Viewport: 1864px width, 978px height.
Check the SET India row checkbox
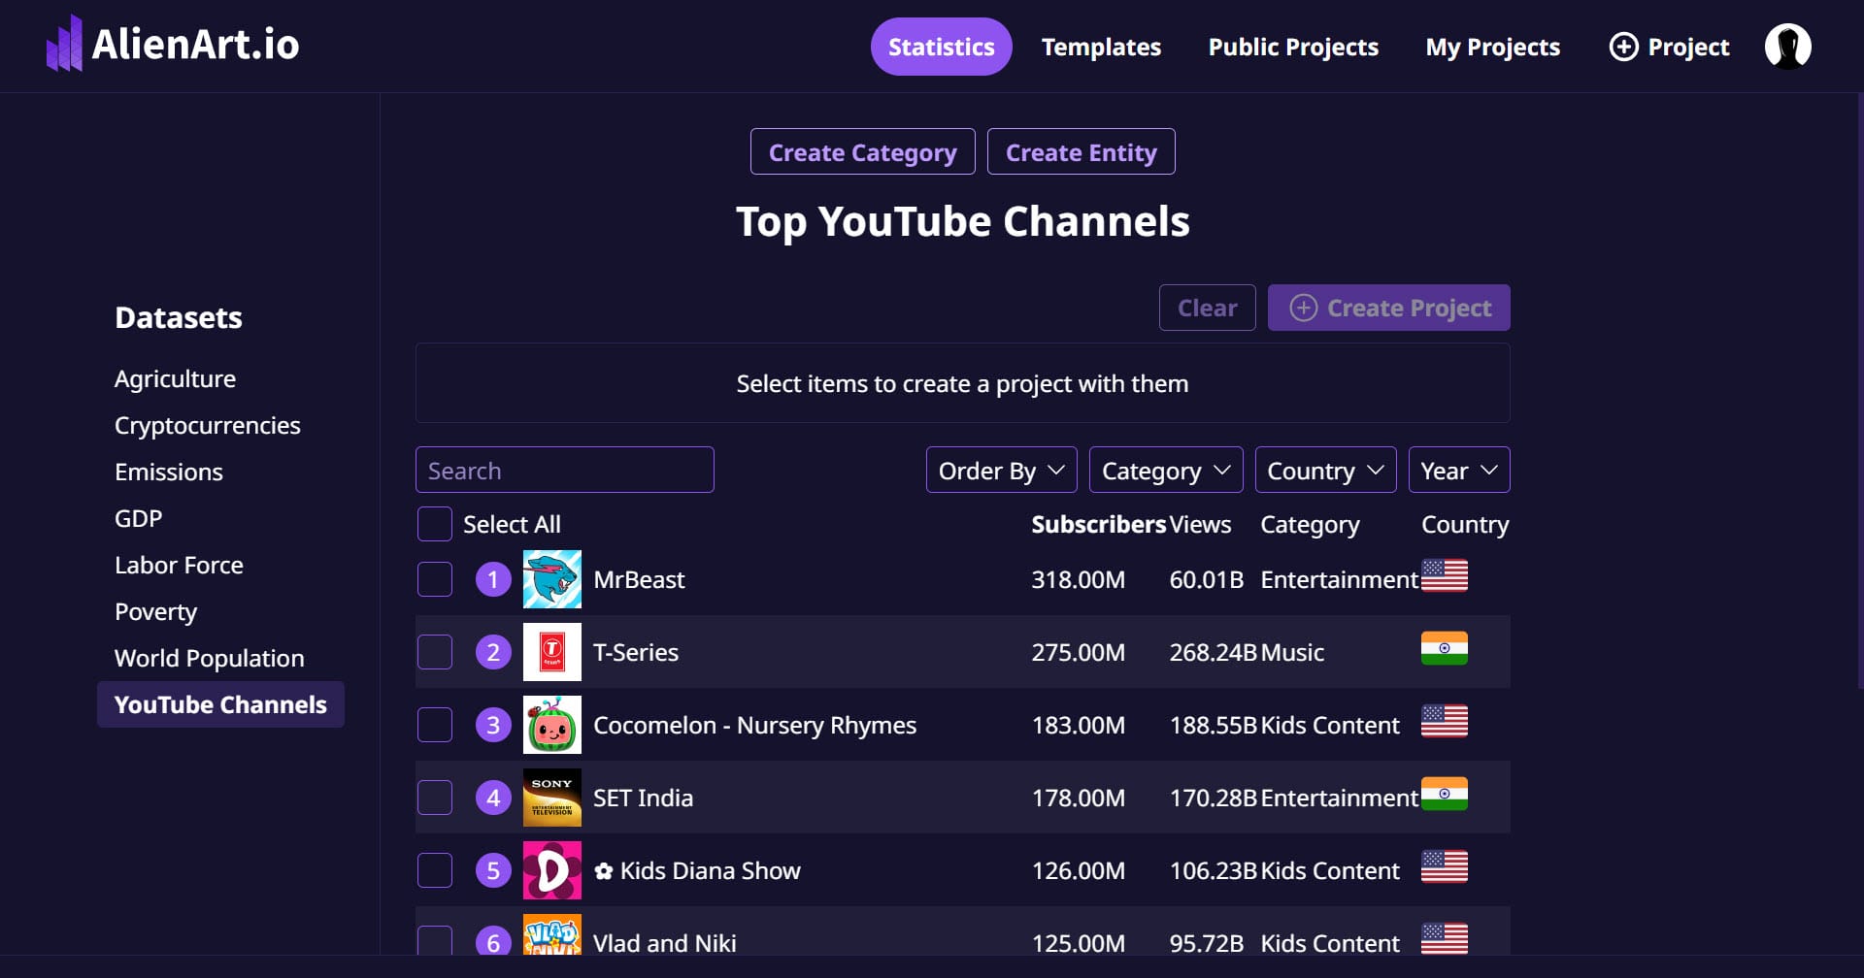[x=434, y=798]
